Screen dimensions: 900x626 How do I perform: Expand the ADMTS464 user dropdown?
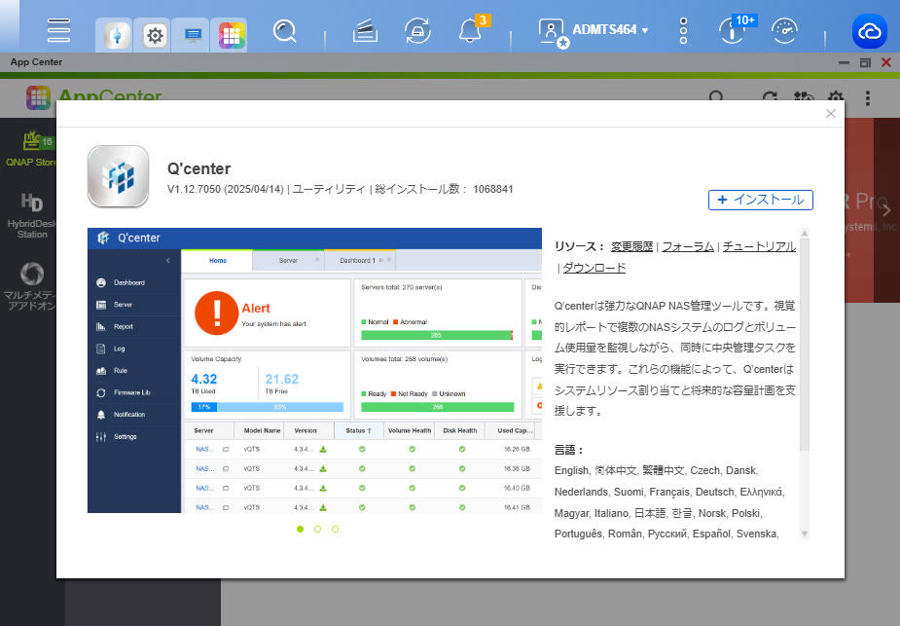[595, 30]
